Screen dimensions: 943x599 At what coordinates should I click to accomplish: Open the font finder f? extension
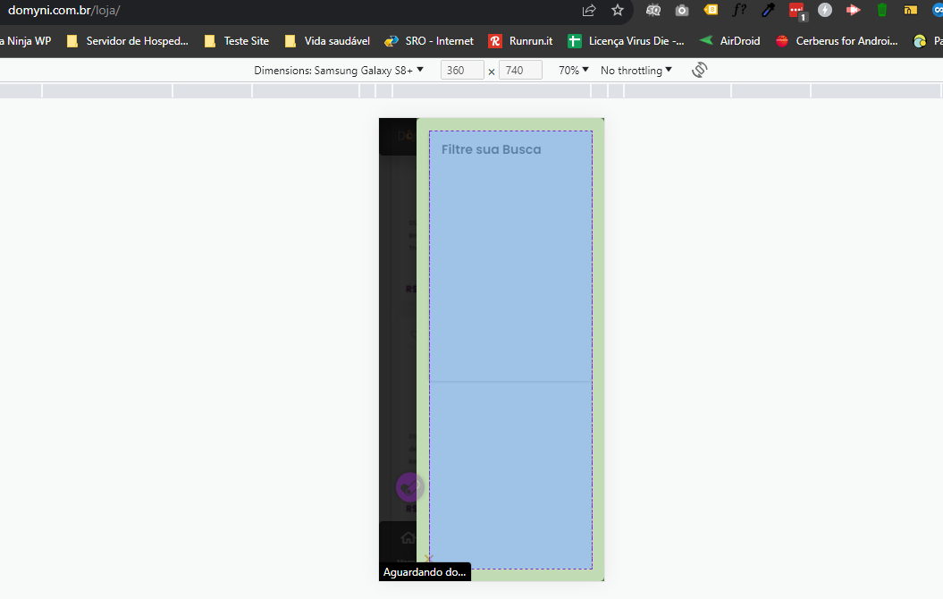[x=739, y=10]
